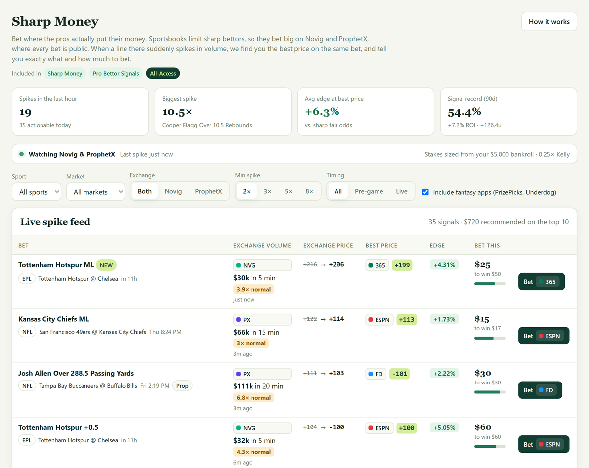This screenshot has height=468, width=589.
Task: Click the Josh Allen Over 288.5 Passing Yards title
Action: 76,373
